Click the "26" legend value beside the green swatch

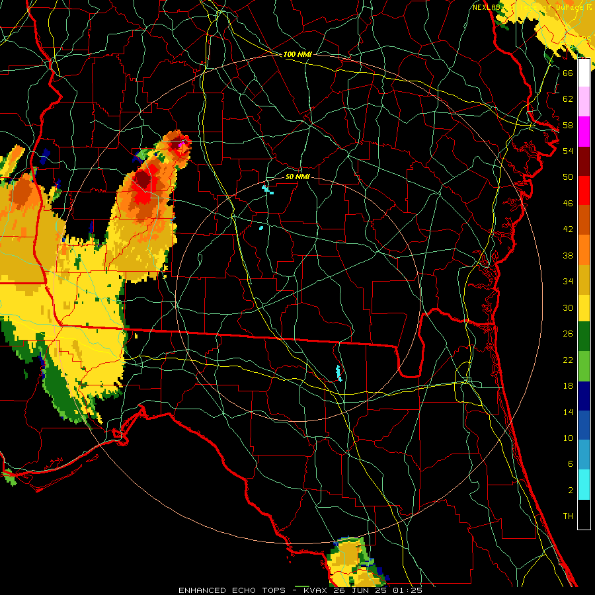click(568, 334)
